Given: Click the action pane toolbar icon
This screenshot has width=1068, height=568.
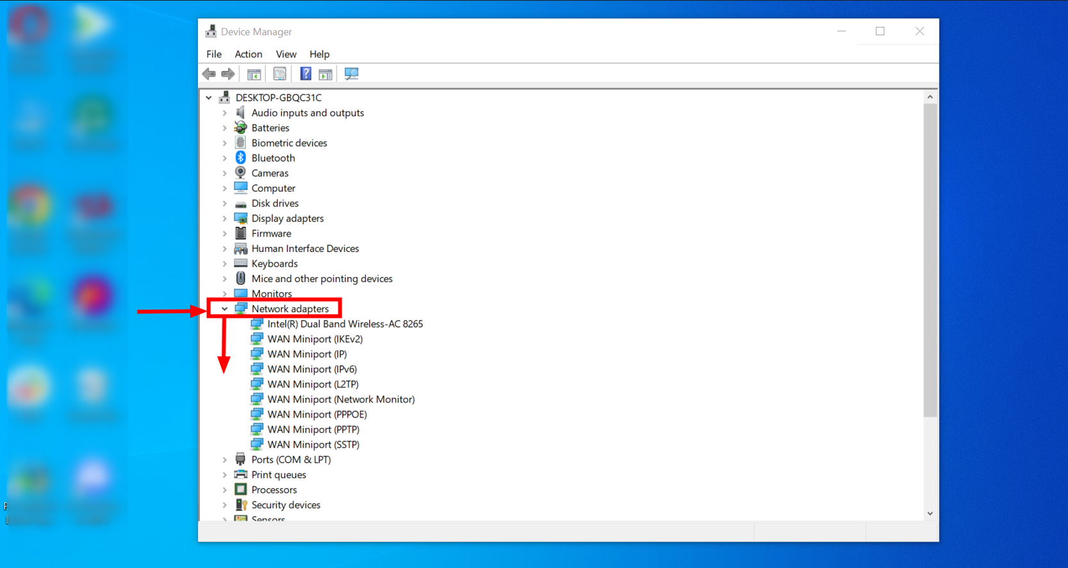Looking at the screenshot, I should pos(325,74).
